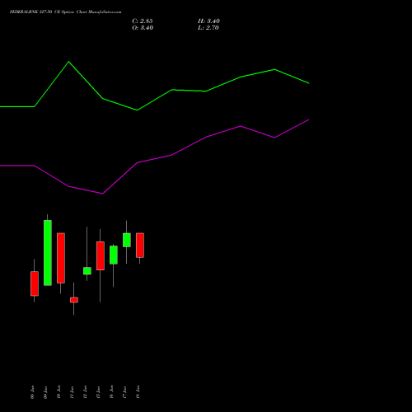Click the small green candlestick for 12 Jun
The height and width of the screenshot is (412, 412).
[87, 270]
